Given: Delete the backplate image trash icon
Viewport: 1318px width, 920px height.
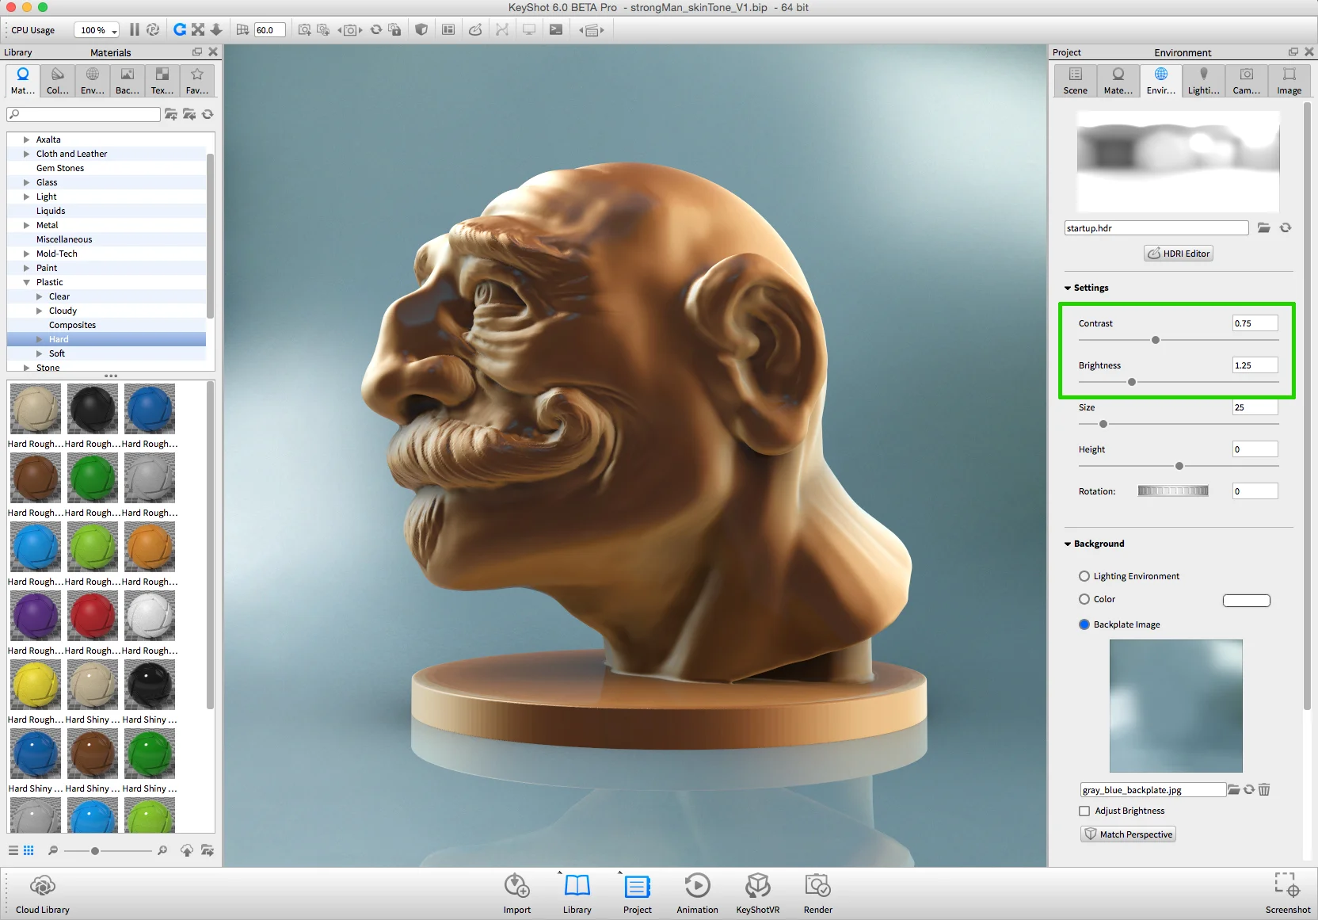Looking at the screenshot, I should 1264,789.
